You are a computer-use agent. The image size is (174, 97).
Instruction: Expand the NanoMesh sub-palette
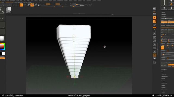tap(164, 70)
